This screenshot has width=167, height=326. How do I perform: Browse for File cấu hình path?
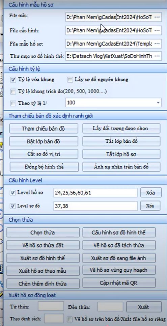click(158, 31)
